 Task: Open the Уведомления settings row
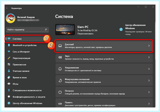tap(104, 69)
